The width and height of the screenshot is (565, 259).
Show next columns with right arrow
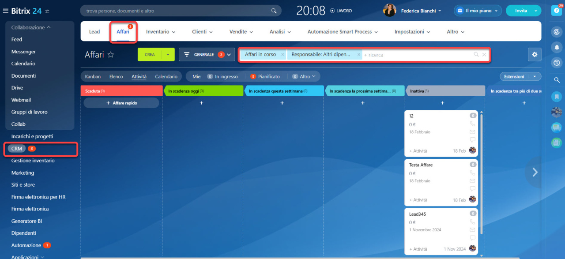pos(535,172)
